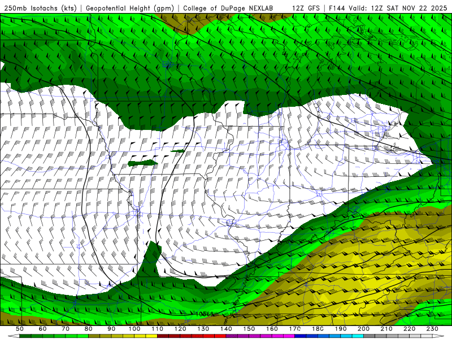Click the 130 knot legend value
The width and height of the screenshot is (452, 339).
[203, 329]
